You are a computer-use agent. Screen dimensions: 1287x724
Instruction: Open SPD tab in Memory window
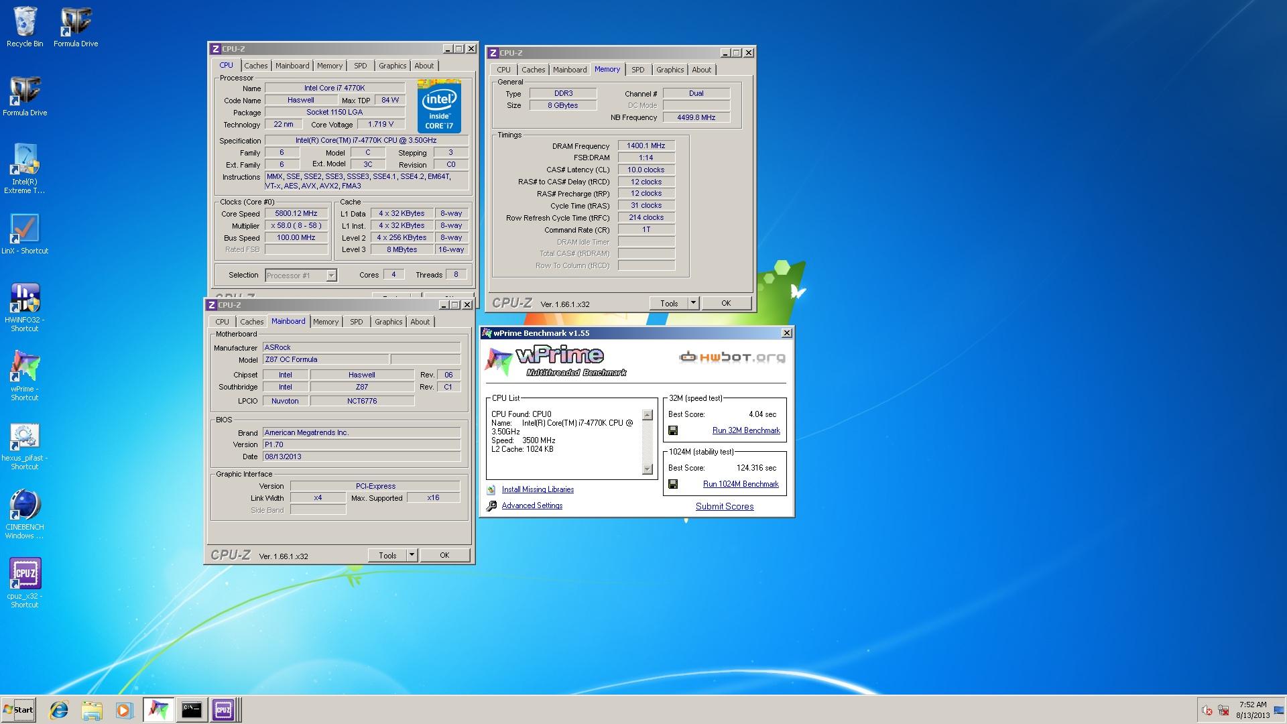637,70
